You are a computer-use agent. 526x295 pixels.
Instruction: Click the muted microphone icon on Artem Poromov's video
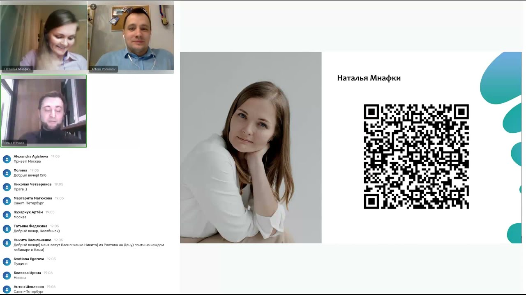93,7
